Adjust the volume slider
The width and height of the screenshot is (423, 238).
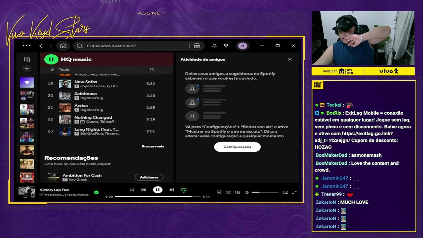click(x=265, y=192)
